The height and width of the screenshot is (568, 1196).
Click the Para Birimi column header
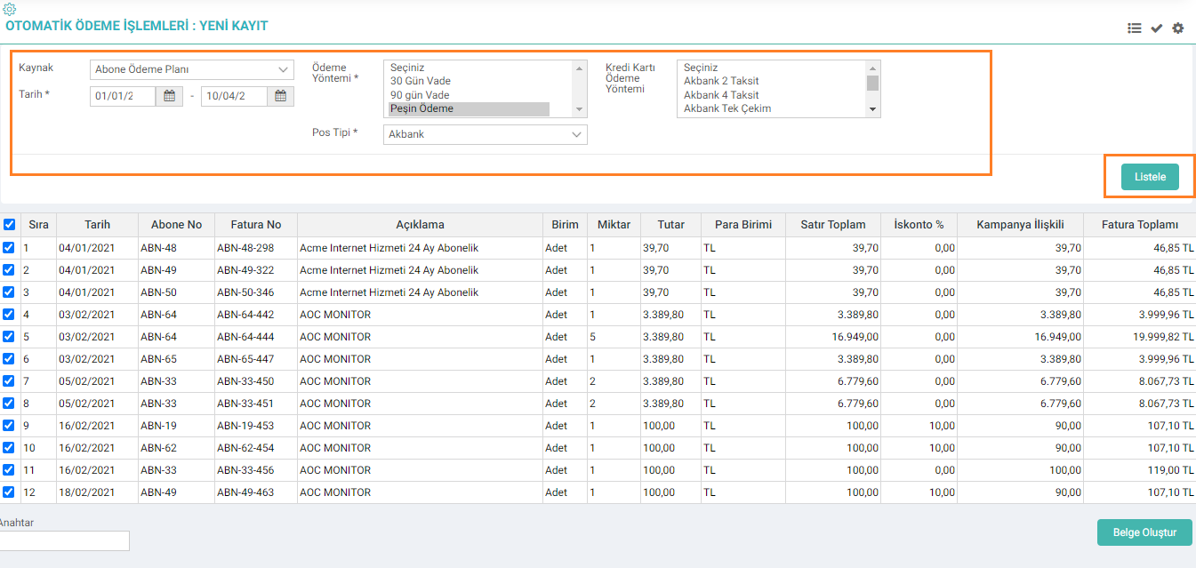pos(743,225)
